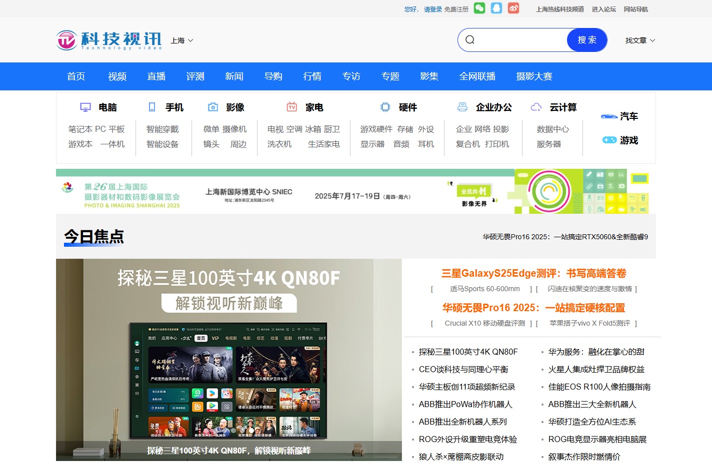Open 洗衣机 under 家电 category

279,144
